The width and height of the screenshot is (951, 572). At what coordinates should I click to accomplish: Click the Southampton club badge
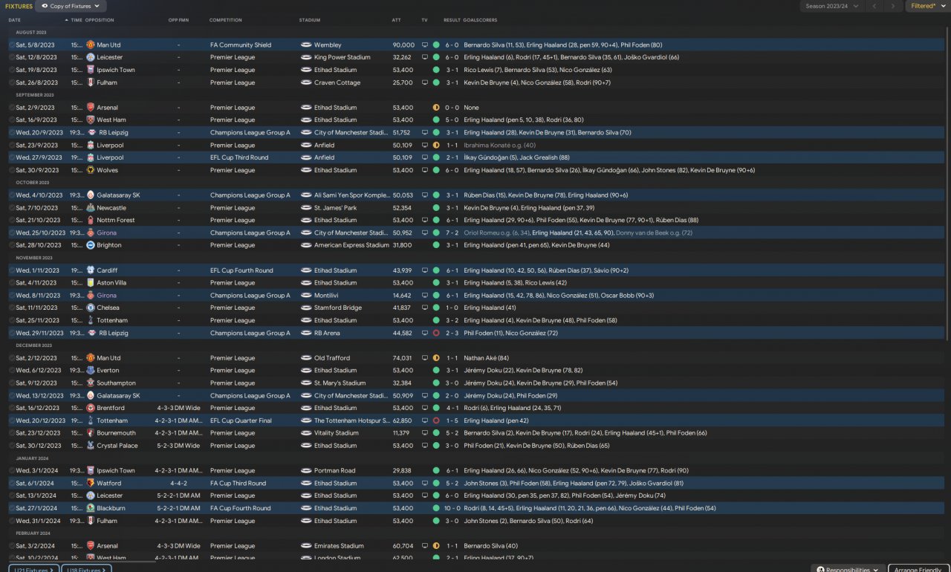91,383
